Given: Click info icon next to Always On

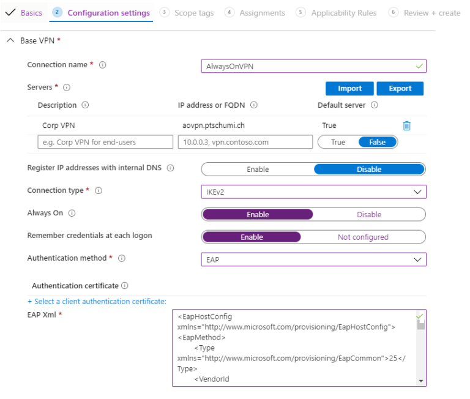Looking at the screenshot, I should [x=72, y=214].
